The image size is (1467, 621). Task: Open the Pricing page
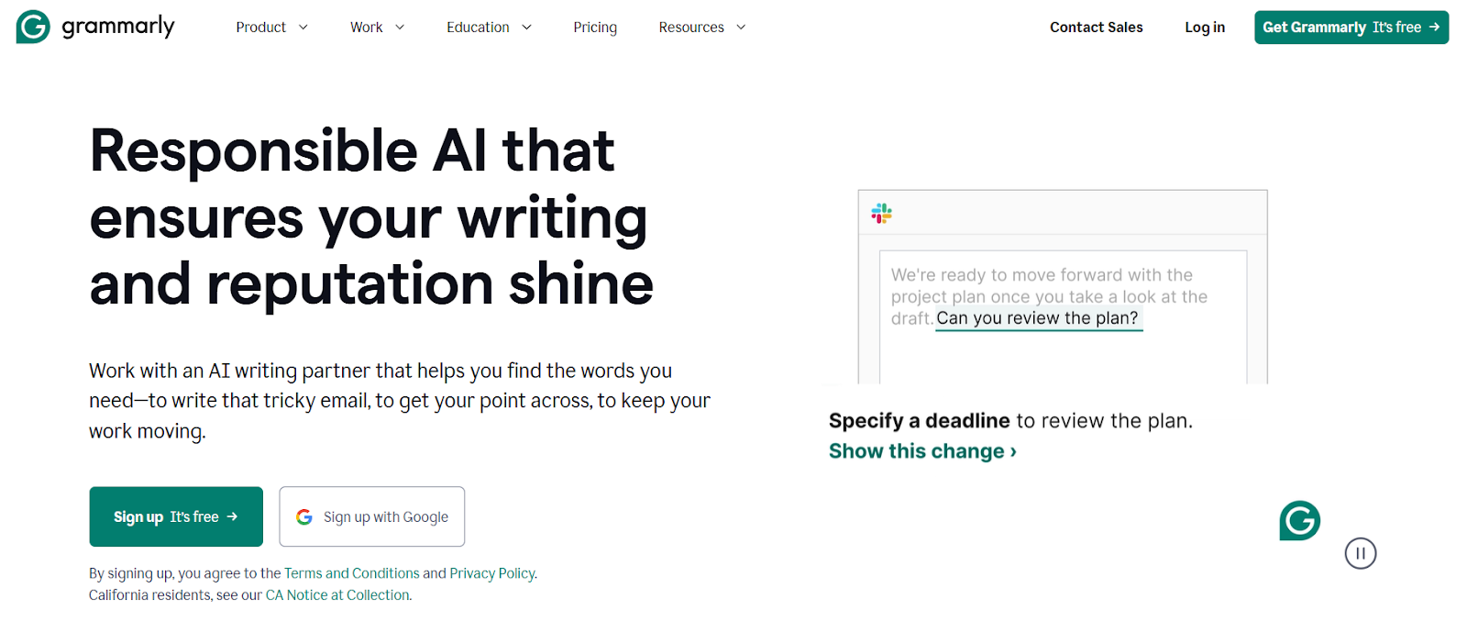coord(595,28)
